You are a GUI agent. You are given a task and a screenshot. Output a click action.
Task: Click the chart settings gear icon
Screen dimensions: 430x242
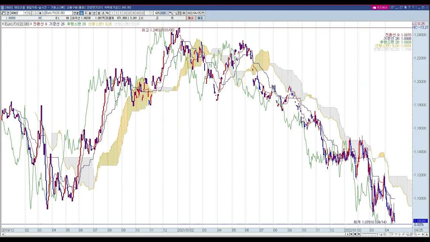point(184,13)
